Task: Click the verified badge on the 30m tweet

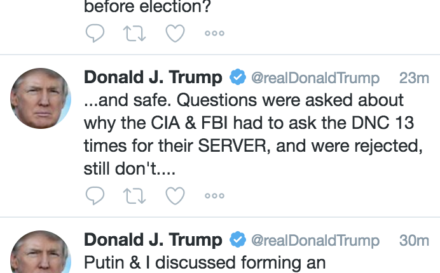Action: click(238, 239)
